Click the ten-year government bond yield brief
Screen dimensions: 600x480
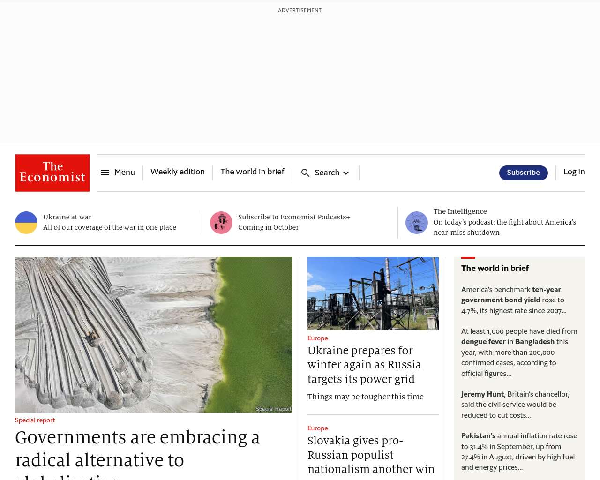tap(514, 300)
